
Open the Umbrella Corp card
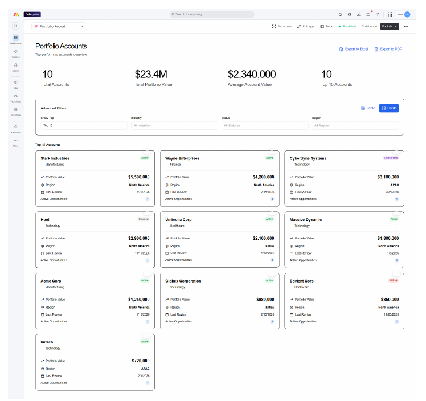(x=219, y=240)
